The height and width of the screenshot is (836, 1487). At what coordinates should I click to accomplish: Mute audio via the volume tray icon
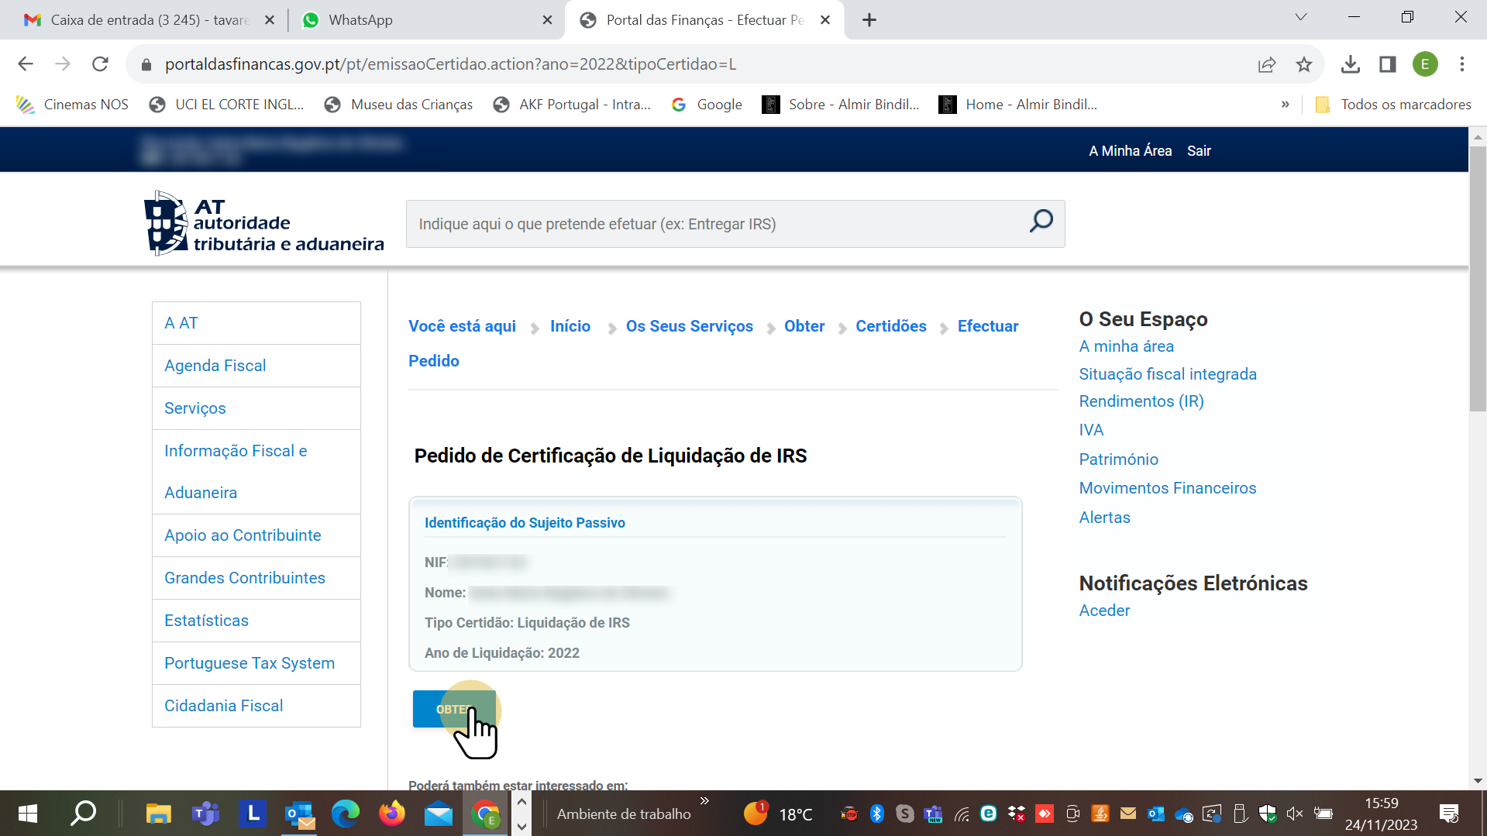(1294, 814)
